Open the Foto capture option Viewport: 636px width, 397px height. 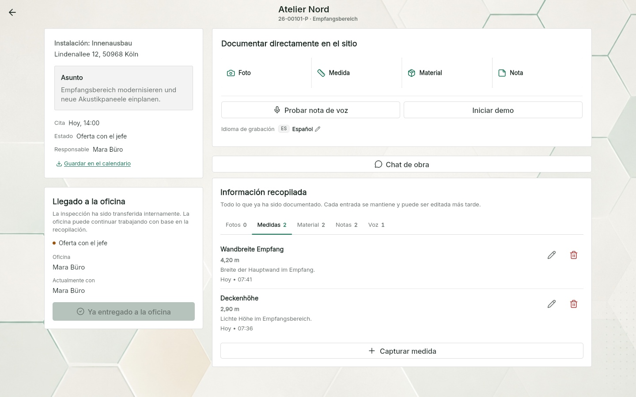coord(266,73)
